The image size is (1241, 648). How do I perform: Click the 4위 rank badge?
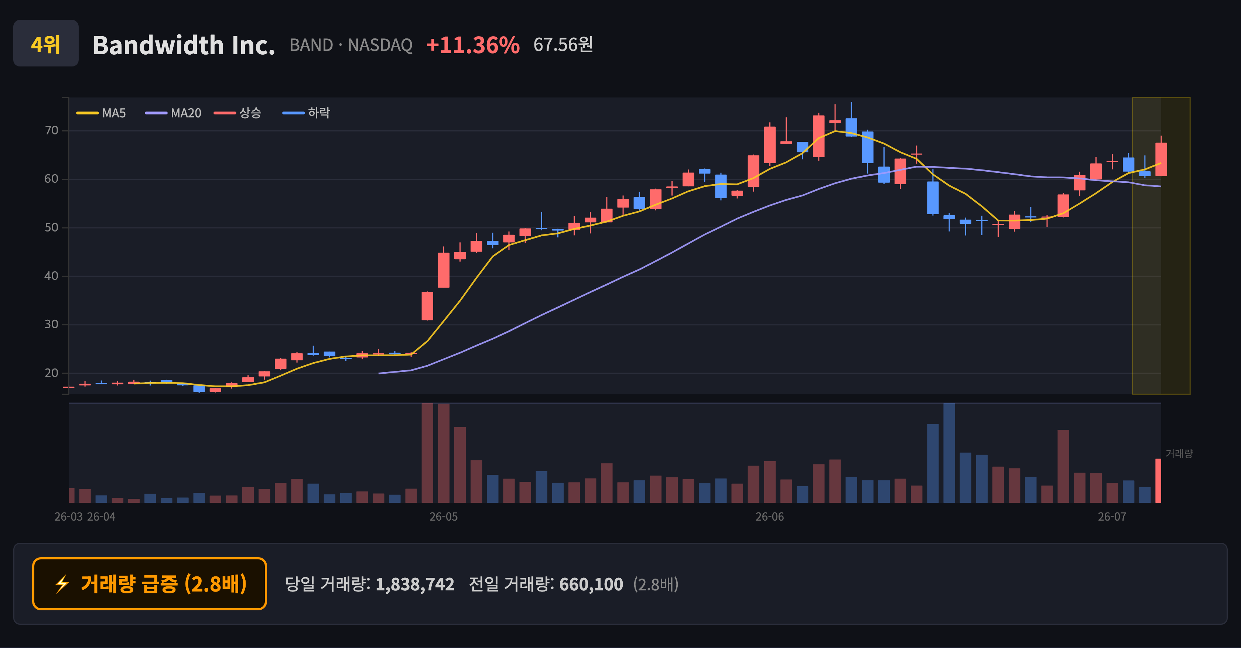pos(46,43)
